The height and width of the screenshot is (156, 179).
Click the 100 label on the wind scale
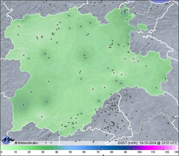pos(139,152)
